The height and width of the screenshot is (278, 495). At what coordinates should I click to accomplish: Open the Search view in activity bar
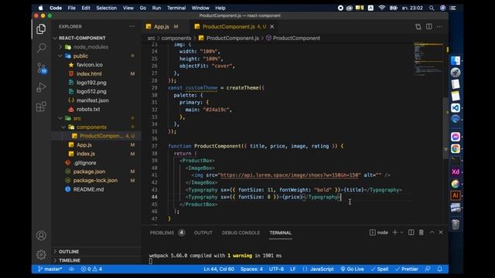coord(41,48)
